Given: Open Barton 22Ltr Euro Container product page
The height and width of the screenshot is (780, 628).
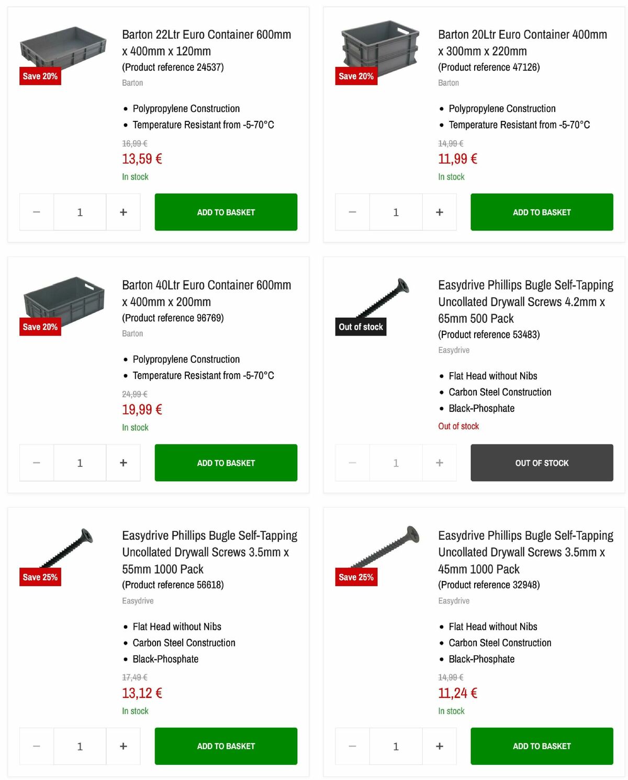Looking at the screenshot, I should point(207,43).
